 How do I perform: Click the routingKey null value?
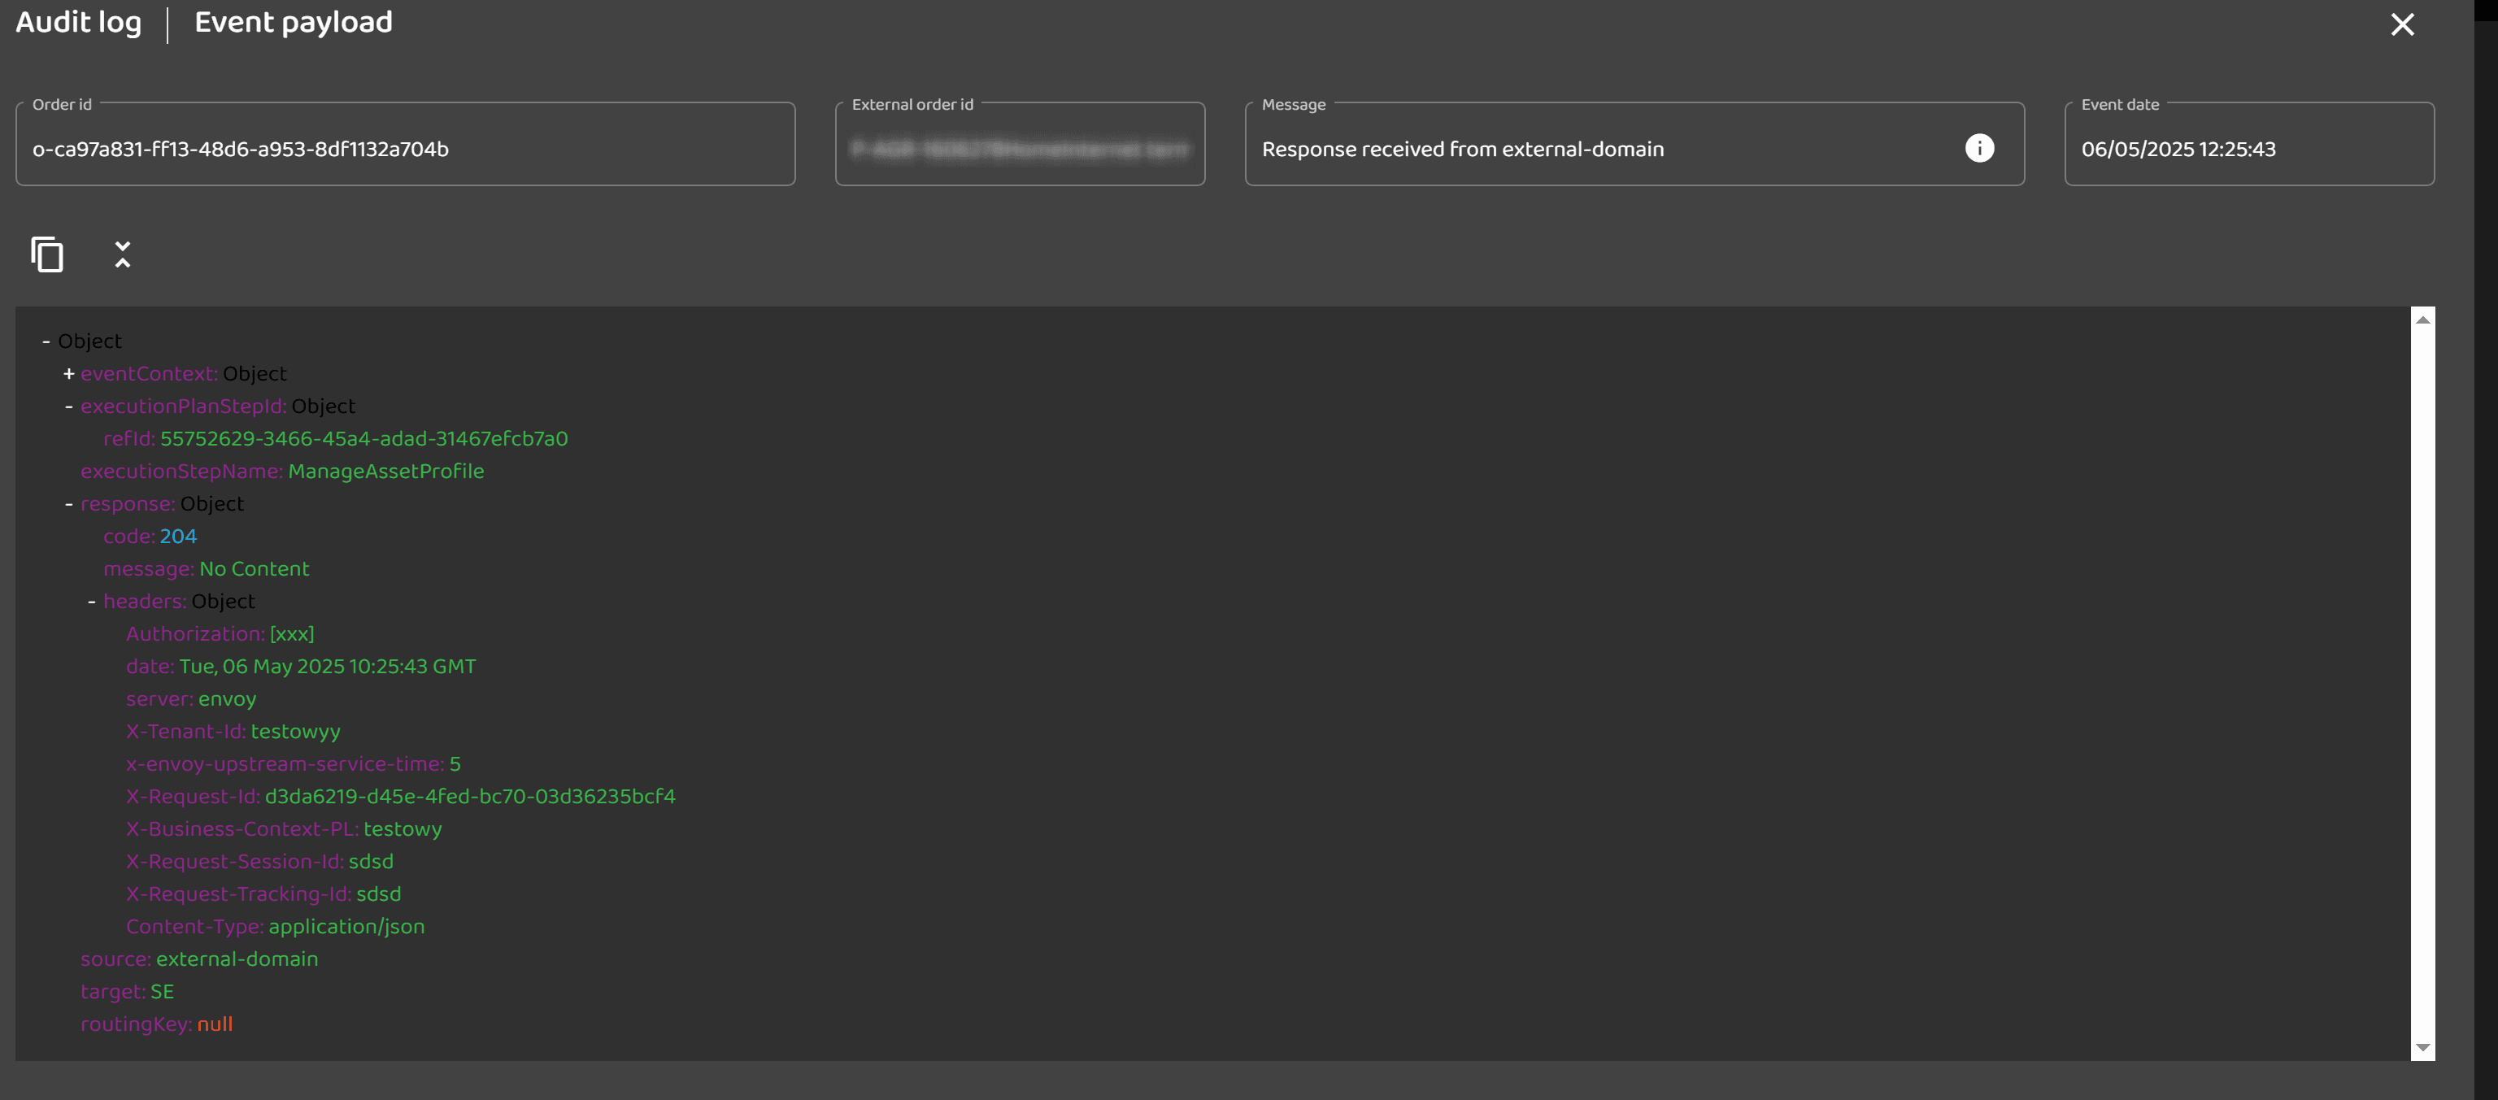click(x=215, y=1024)
